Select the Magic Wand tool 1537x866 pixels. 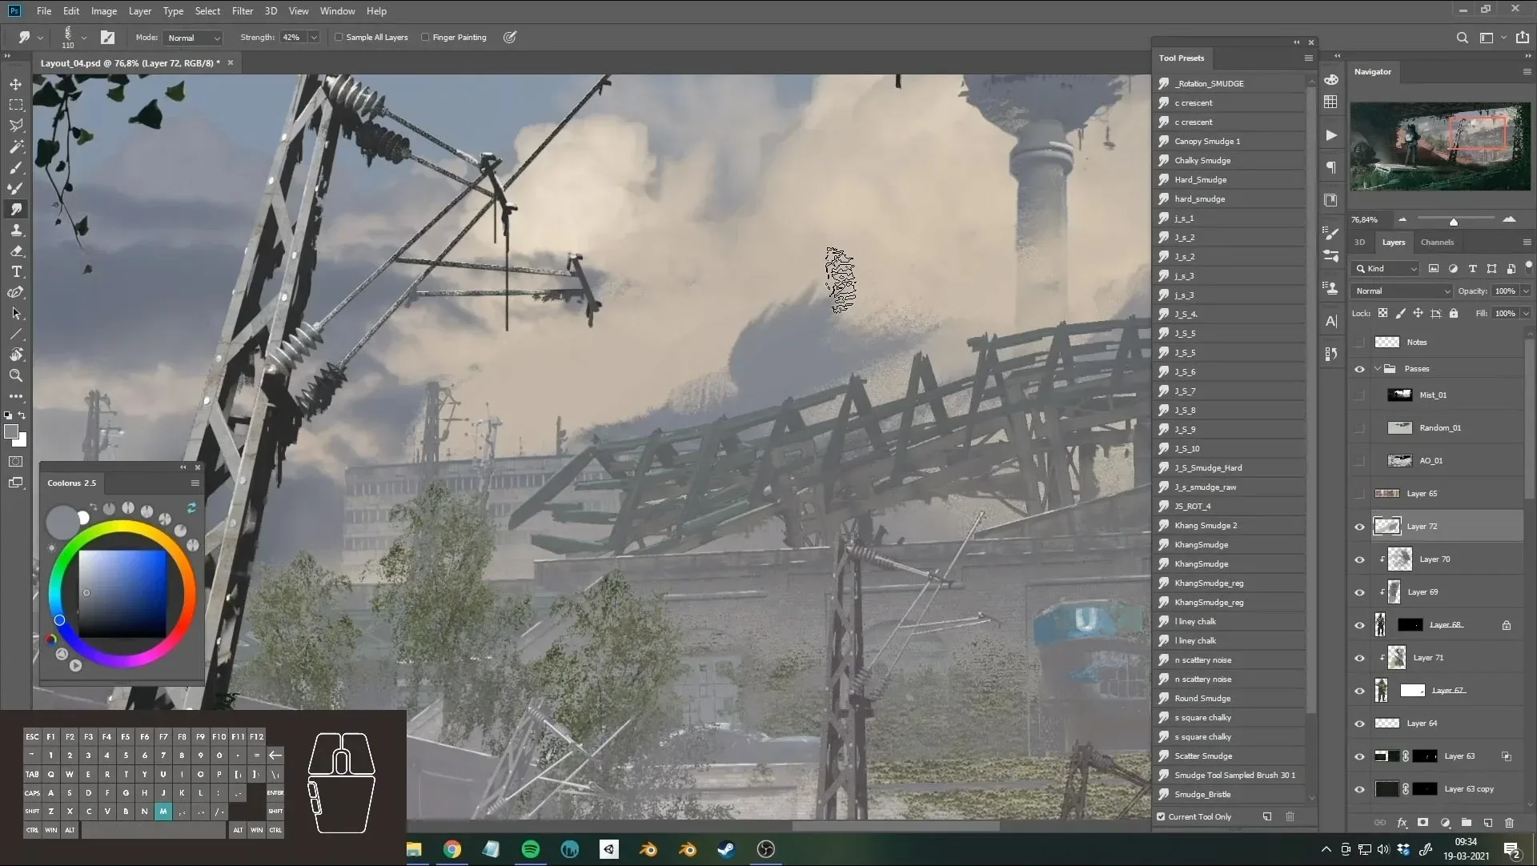tap(16, 146)
